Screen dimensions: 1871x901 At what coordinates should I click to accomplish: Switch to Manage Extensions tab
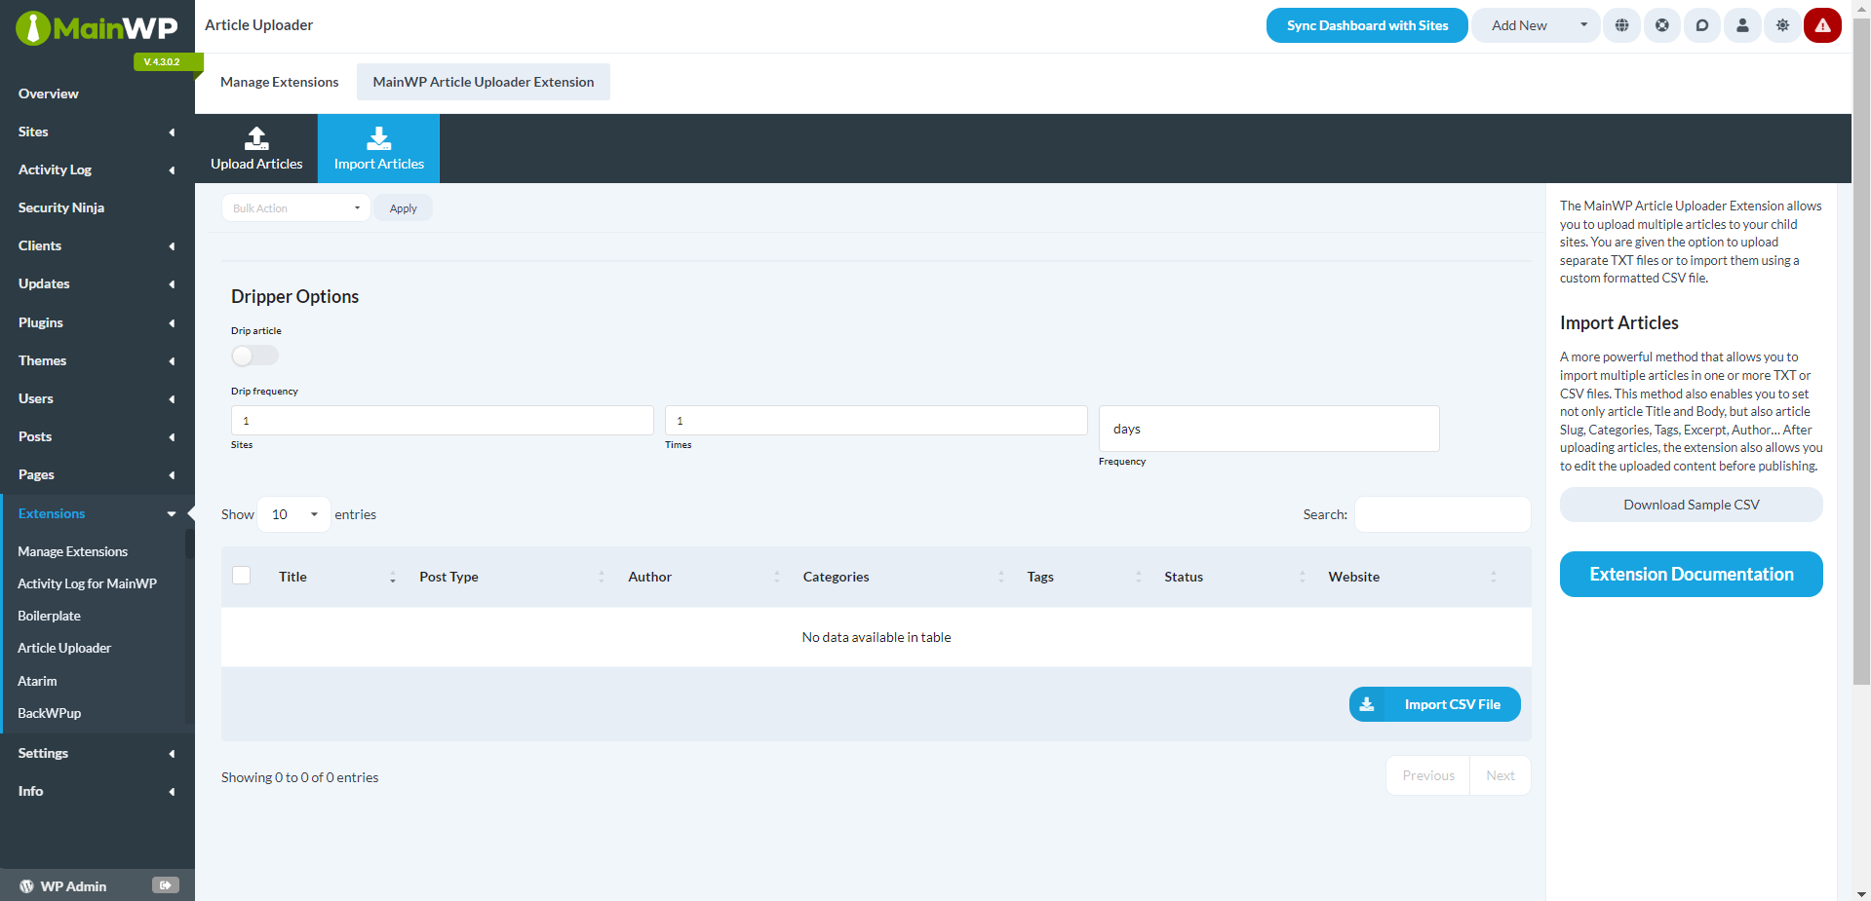(280, 82)
